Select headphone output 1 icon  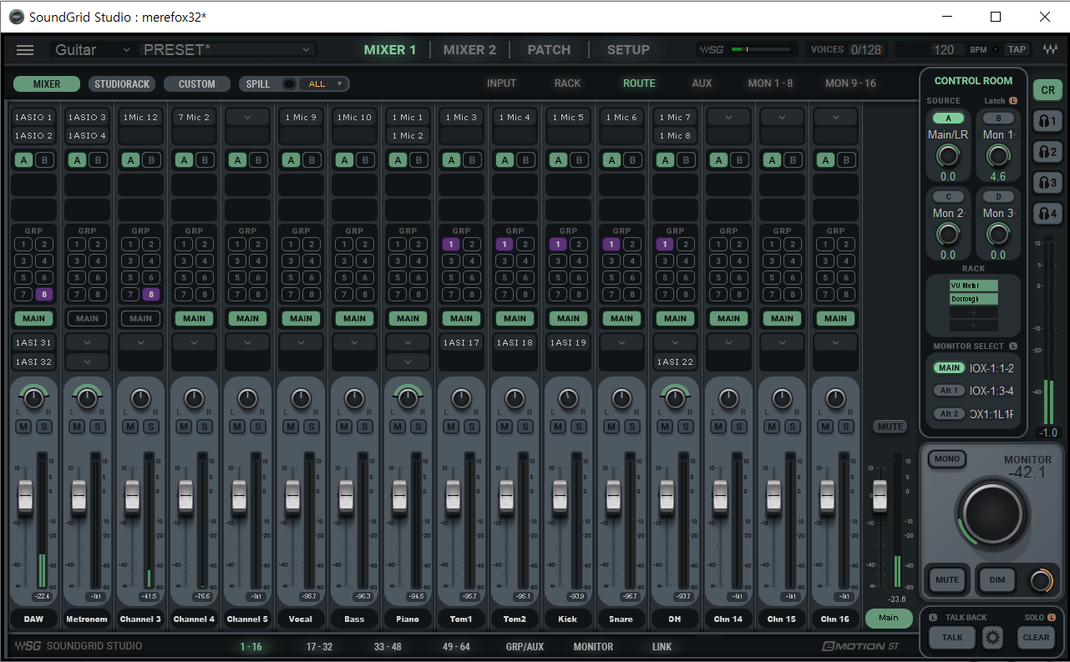(x=1047, y=121)
